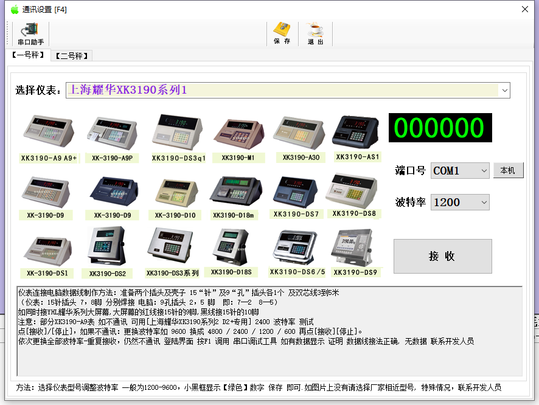Switch to the 【二号秤】 tab

coord(72,55)
